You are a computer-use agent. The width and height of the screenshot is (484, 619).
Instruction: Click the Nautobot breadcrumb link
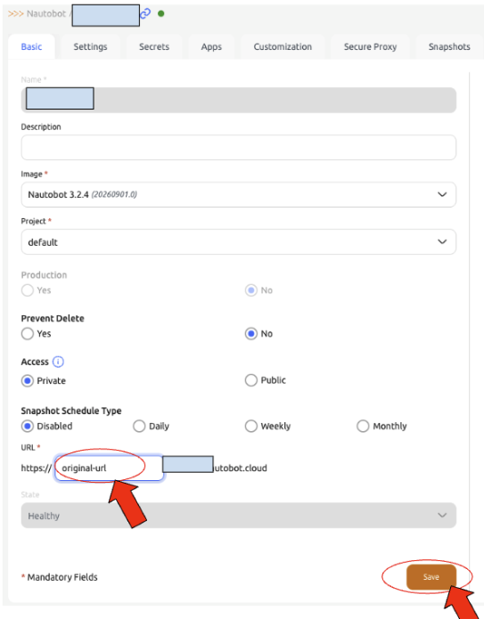46,13
